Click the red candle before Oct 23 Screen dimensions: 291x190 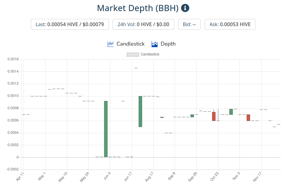pyautogui.click(x=214, y=116)
